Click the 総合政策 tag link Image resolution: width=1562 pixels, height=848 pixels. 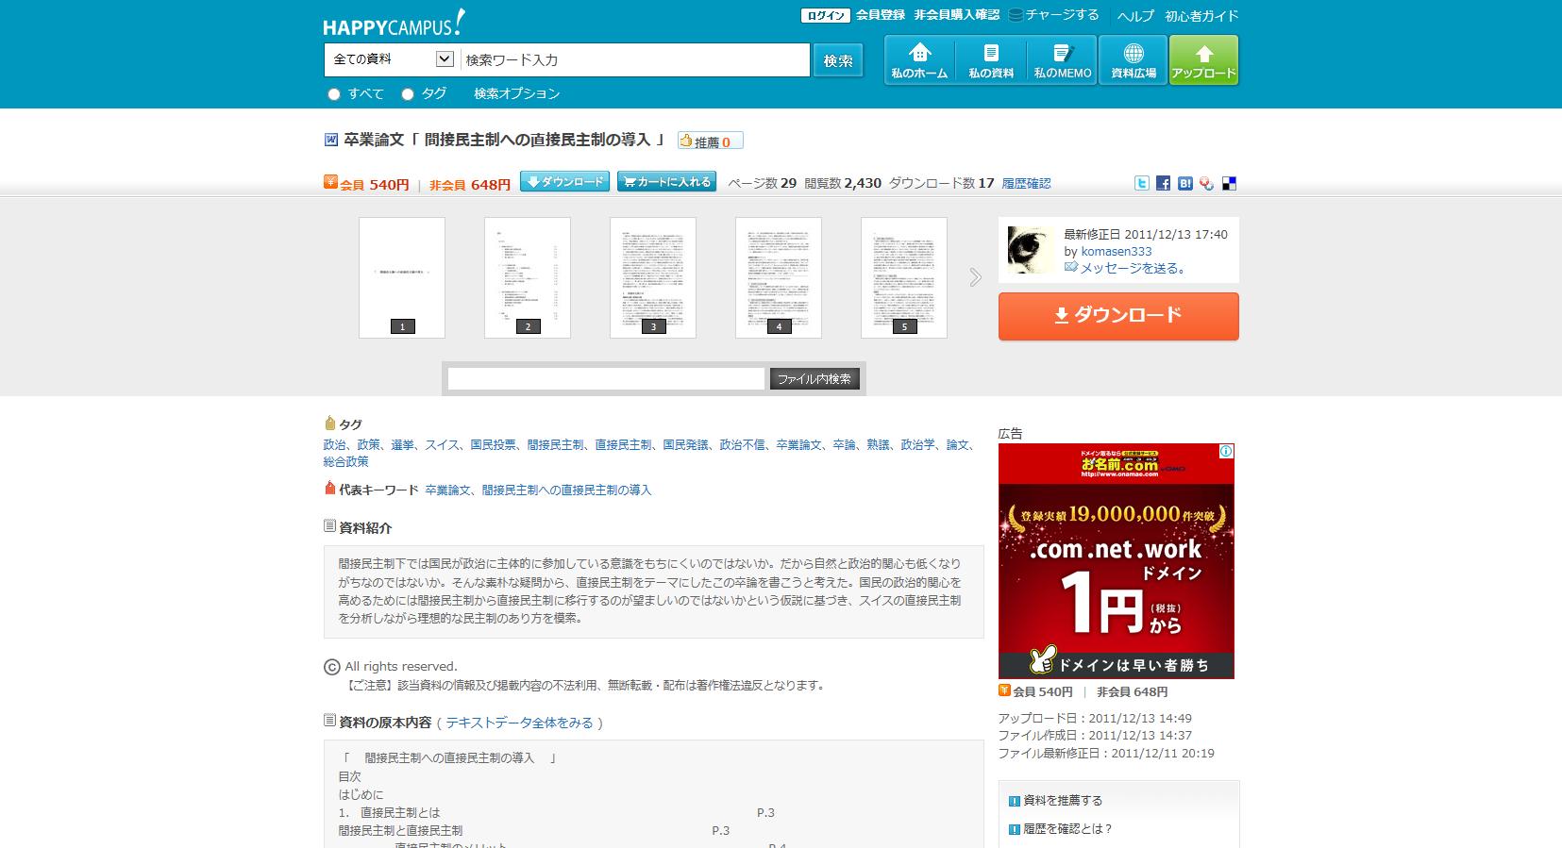[345, 461]
